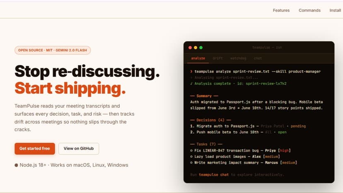Open the Features nav link

click(x=281, y=10)
